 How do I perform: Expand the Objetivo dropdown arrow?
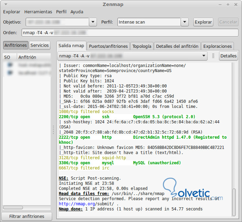tap(93, 22)
